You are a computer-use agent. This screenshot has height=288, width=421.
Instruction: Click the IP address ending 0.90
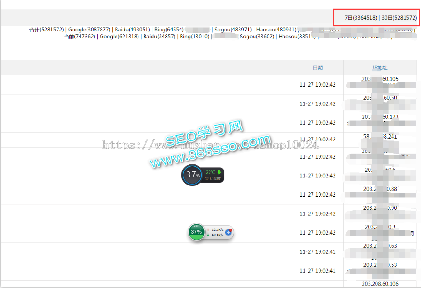pyautogui.click(x=380, y=208)
